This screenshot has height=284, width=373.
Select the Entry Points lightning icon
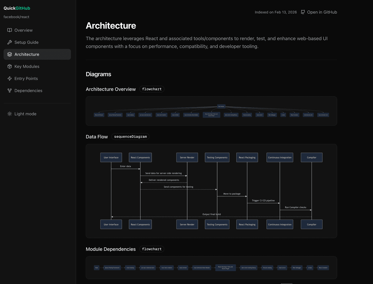pyautogui.click(x=9, y=78)
